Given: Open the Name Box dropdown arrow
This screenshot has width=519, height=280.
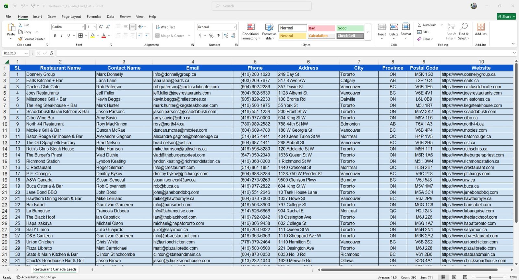Looking at the screenshot, I should coord(26,53).
